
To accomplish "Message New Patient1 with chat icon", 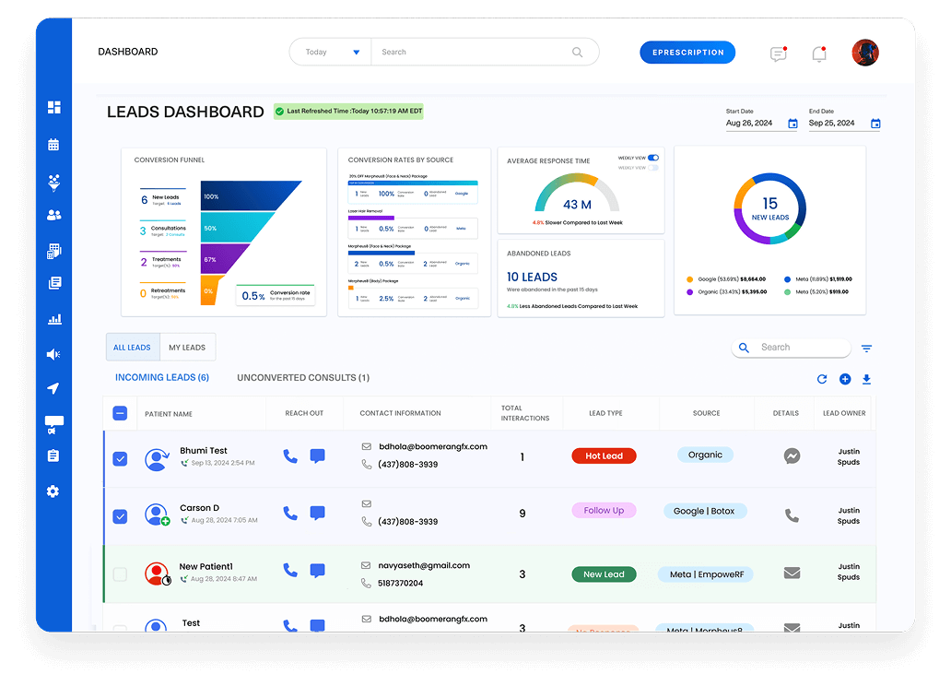I will click(x=317, y=570).
